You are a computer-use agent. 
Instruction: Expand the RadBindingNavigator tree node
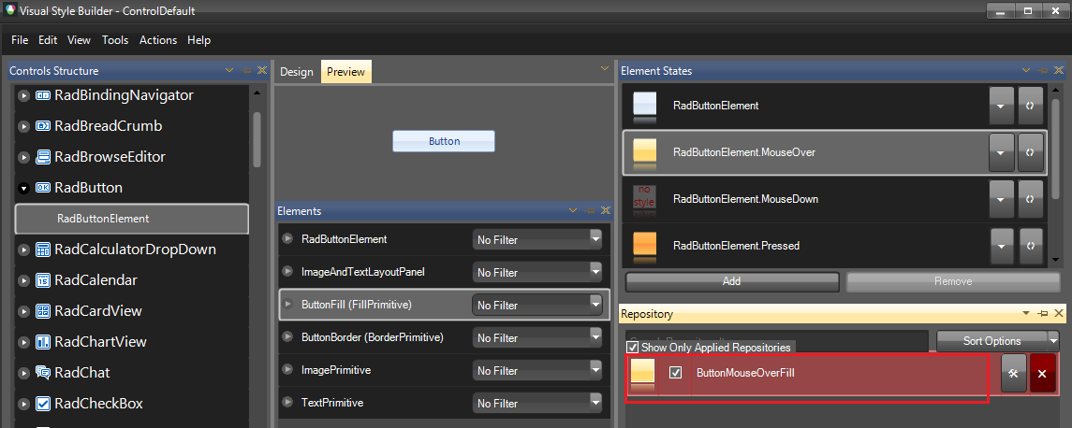coord(24,95)
